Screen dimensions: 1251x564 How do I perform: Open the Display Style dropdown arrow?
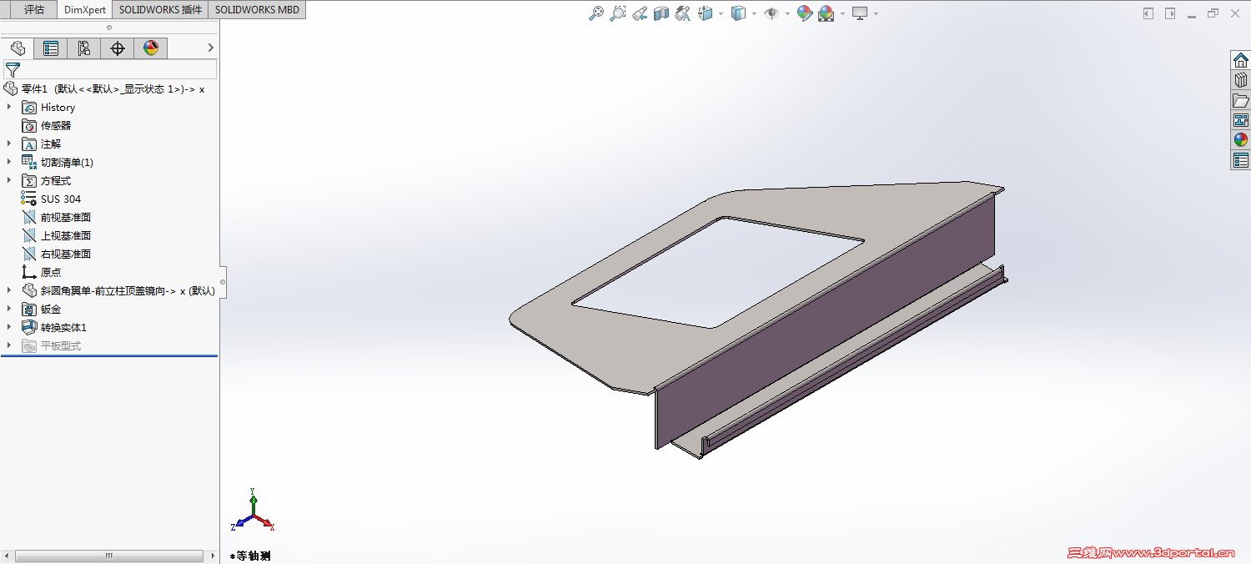coord(754,13)
